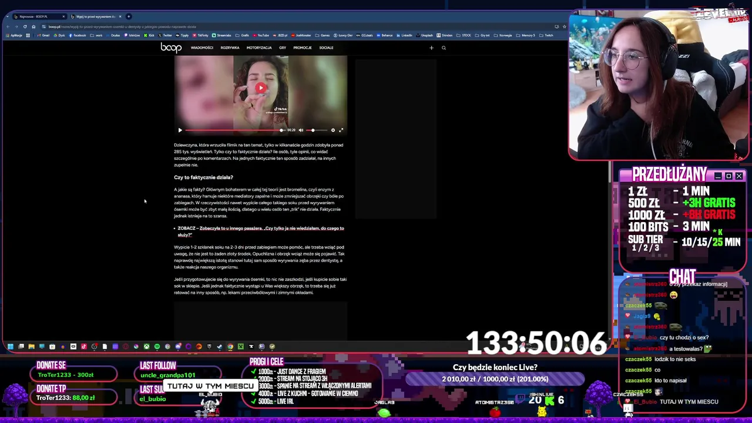Switch the video to fullscreen
Image resolution: width=752 pixels, height=423 pixels.
tap(341, 130)
